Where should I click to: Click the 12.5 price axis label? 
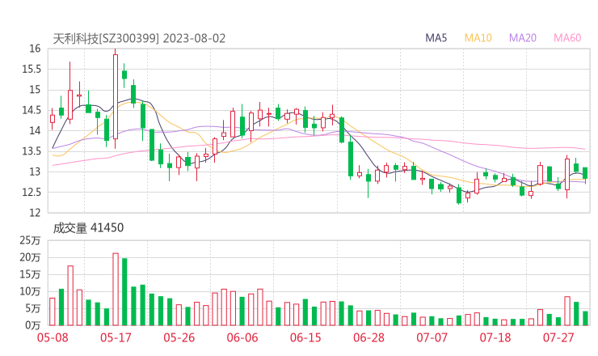[31, 192]
